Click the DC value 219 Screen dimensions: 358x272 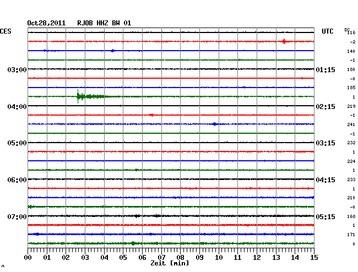[x=351, y=106]
